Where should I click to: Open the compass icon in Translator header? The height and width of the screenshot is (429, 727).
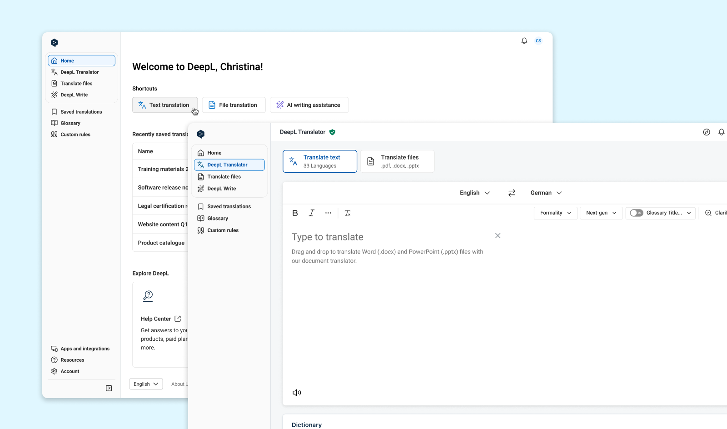click(x=707, y=132)
